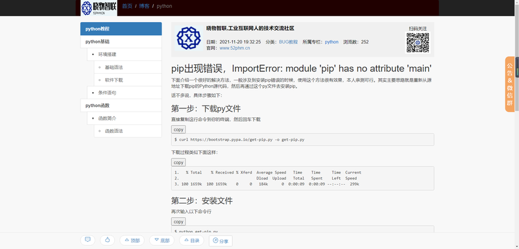Click python breadcrumb item
The image size is (519, 249).
click(164, 6)
